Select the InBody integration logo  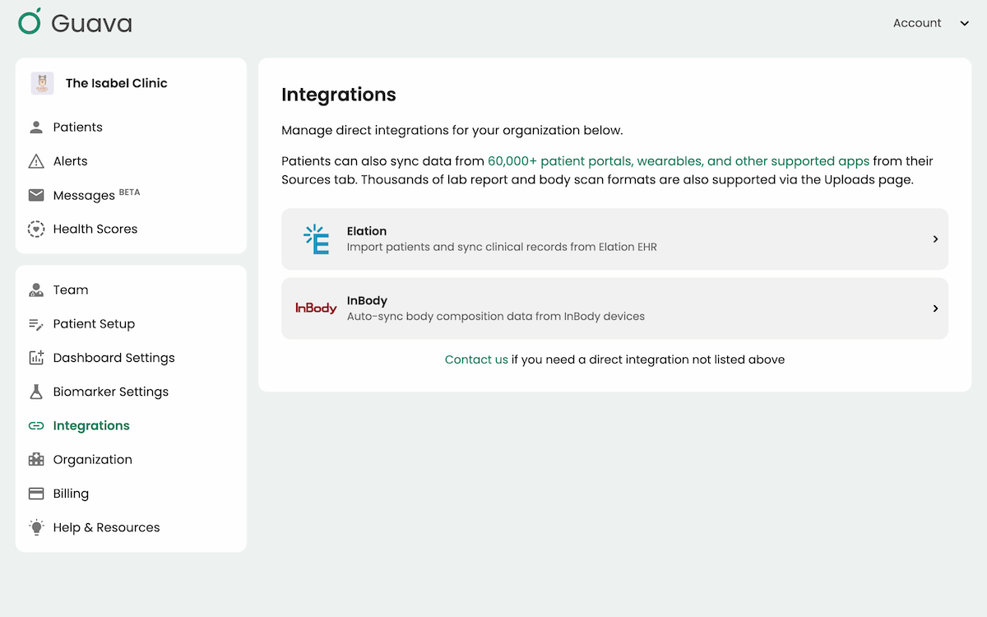coord(317,308)
